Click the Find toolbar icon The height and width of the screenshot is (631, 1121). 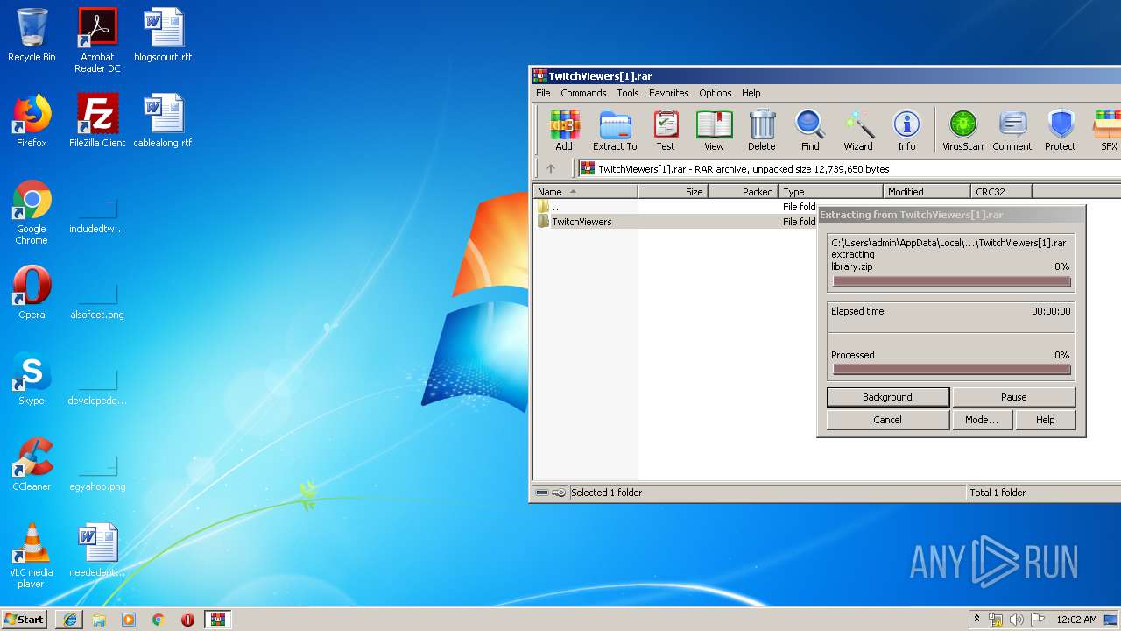pyautogui.click(x=810, y=130)
